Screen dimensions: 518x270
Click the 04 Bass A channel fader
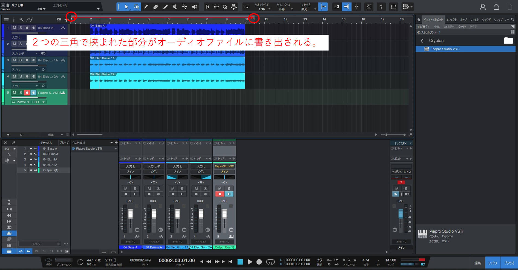(x=130, y=214)
